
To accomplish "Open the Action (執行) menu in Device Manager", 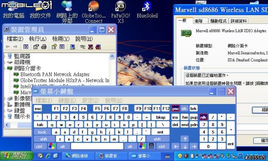I will 38,39.
